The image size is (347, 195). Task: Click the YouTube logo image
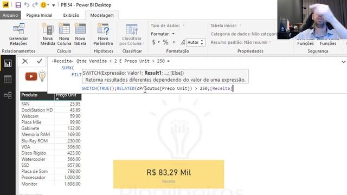tap(31, 76)
